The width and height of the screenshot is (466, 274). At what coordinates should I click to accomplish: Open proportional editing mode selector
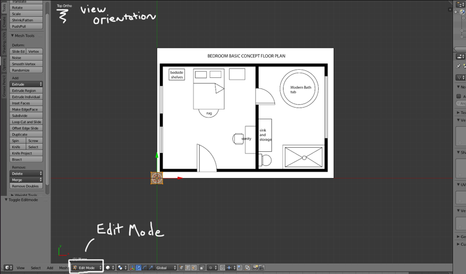(x=212, y=268)
